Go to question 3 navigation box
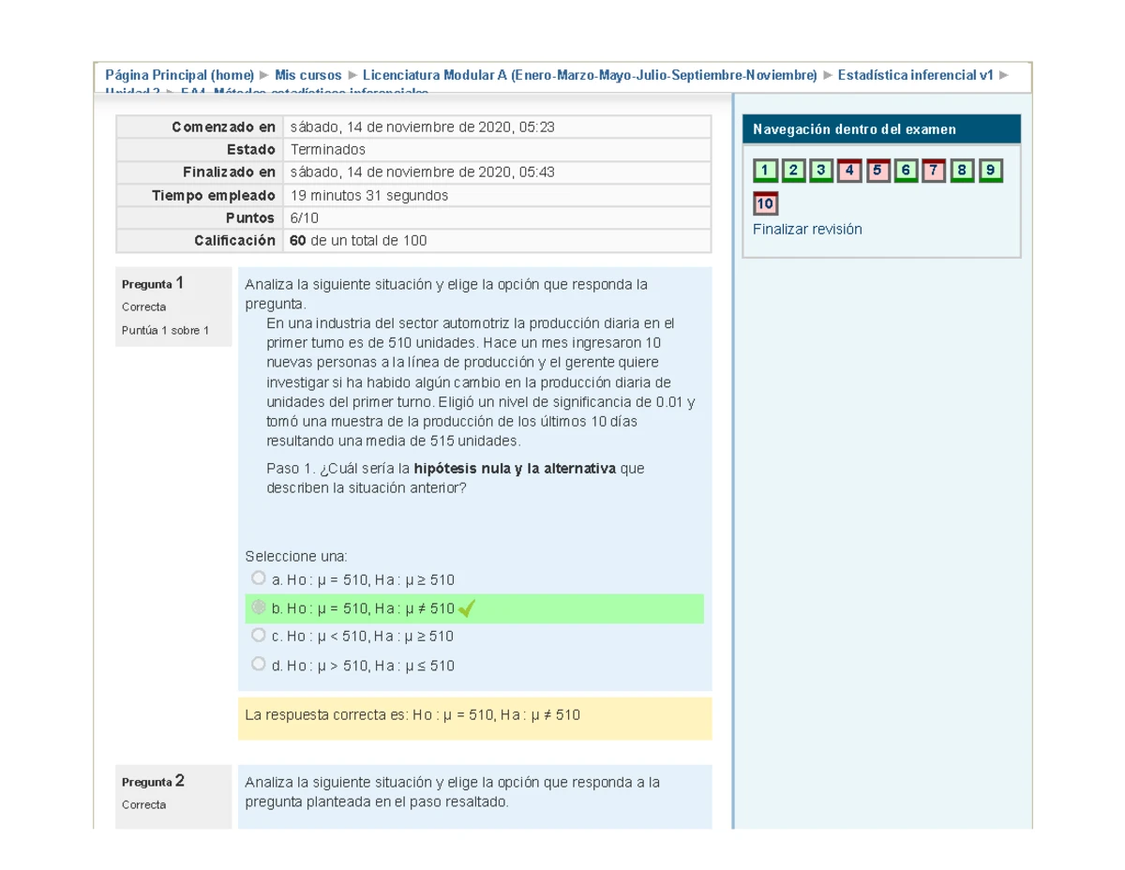 (x=821, y=171)
